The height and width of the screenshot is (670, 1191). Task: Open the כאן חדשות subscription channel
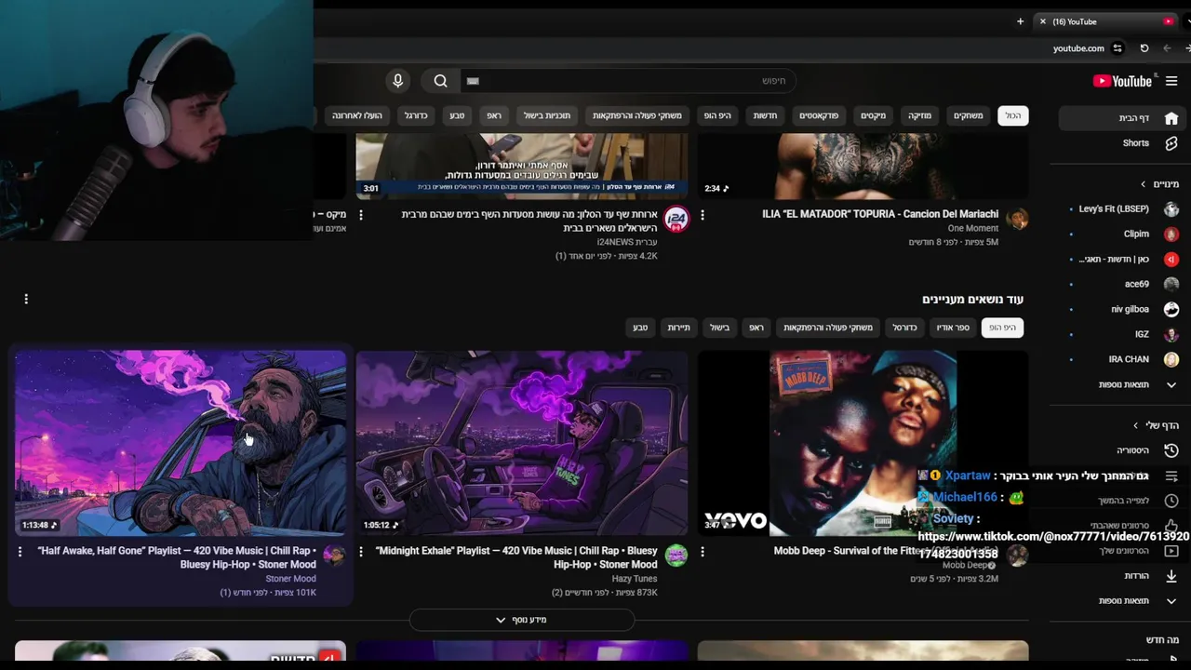[x=1121, y=260]
